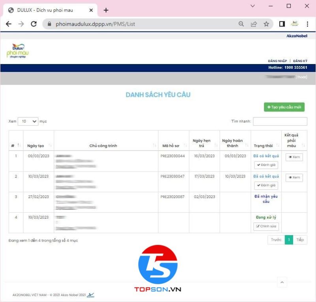Open the browser three-dot menu
The image size is (316, 302).
(x=307, y=24)
